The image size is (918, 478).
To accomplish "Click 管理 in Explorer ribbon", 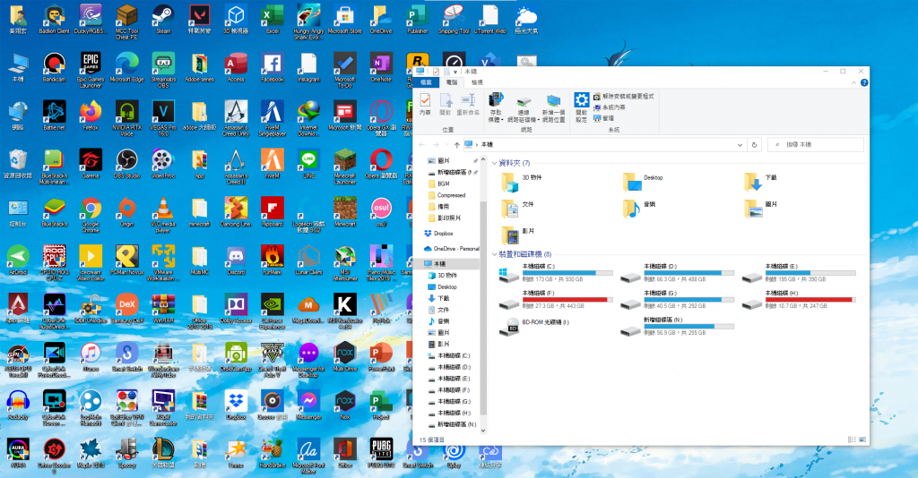I will click(603, 118).
